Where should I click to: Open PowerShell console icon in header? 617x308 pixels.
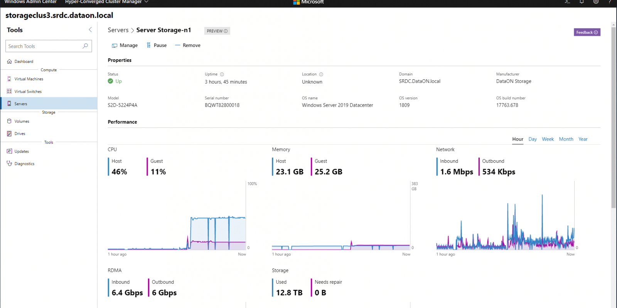[x=567, y=2]
